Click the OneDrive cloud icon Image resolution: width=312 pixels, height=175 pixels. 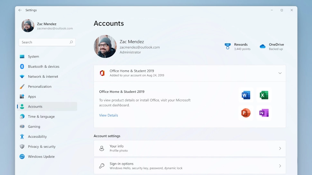263,46
